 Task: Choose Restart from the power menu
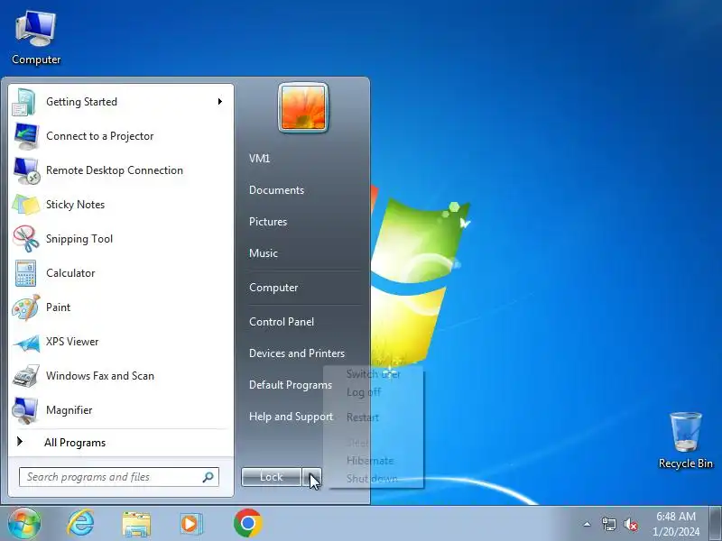[363, 417]
